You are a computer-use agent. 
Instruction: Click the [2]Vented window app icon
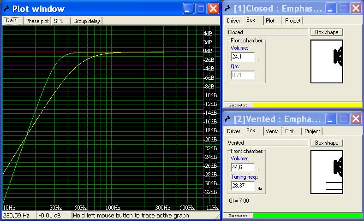(x=228, y=119)
